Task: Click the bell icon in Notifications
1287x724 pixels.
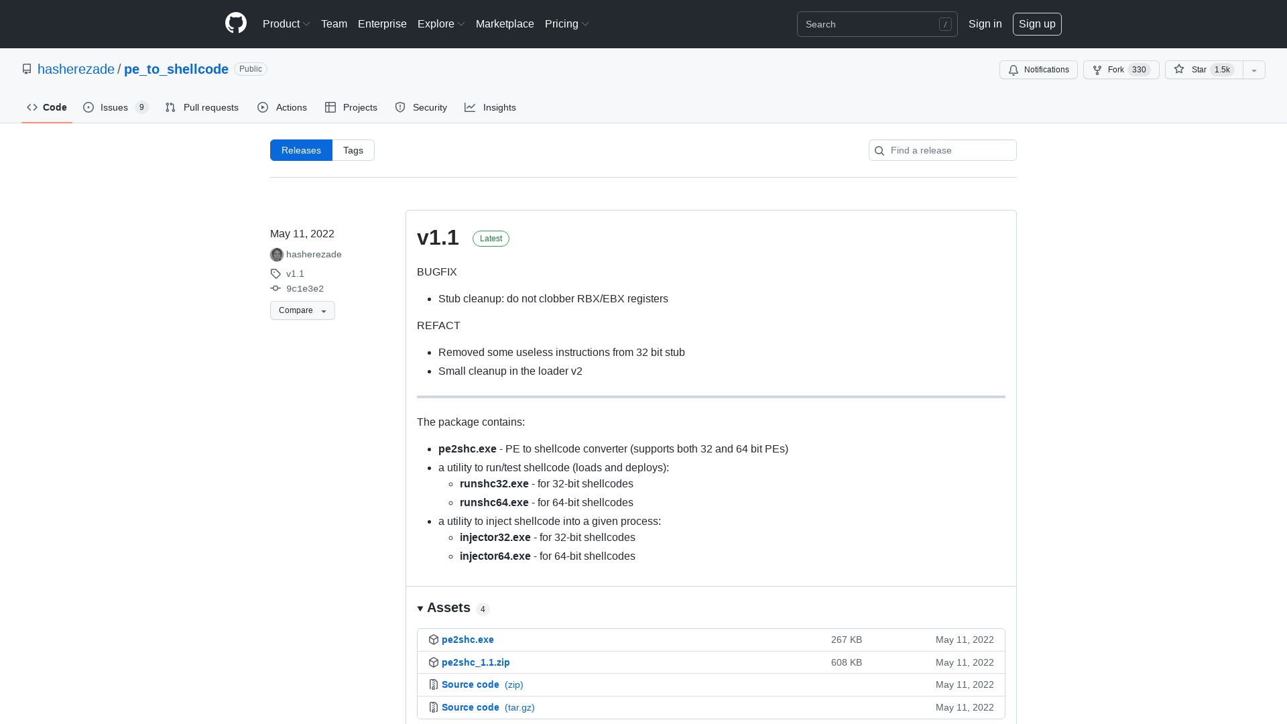Action: 1014,70
